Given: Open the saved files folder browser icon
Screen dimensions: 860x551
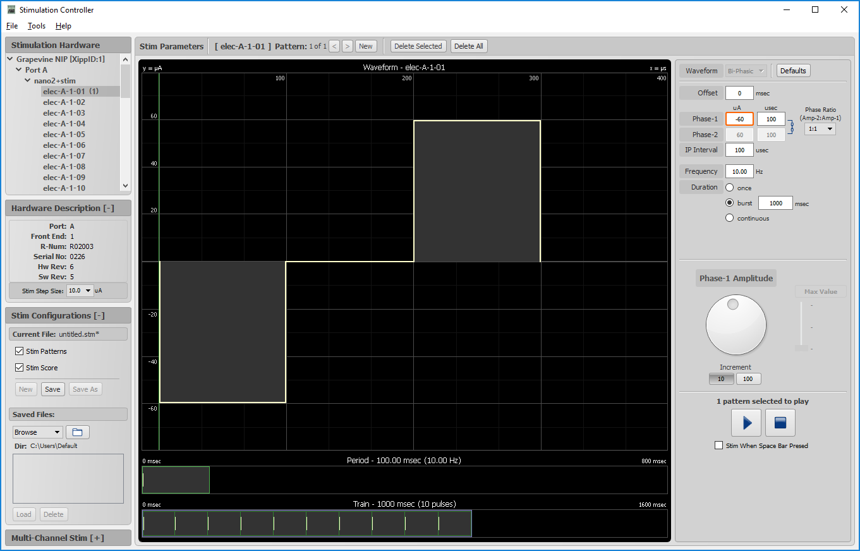Looking at the screenshot, I should click(78, 432).
